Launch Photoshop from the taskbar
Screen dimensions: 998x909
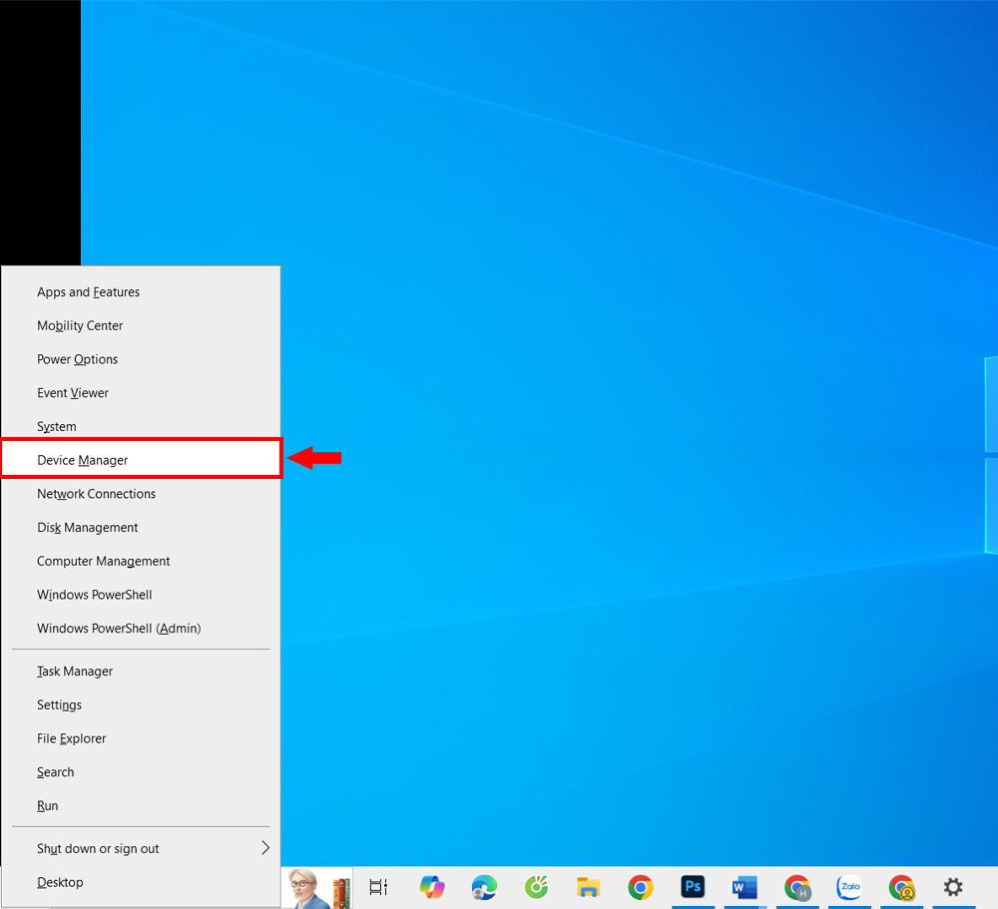[693, 887]
